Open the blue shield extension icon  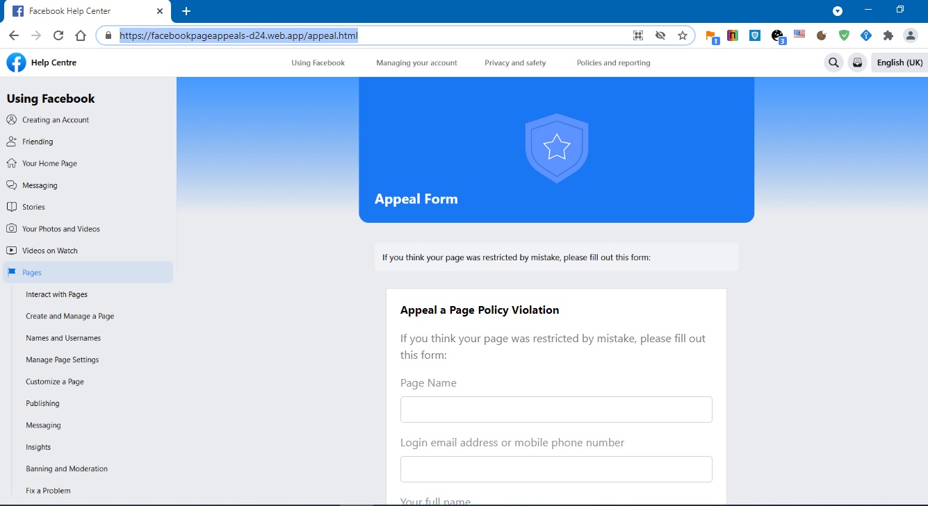tap(755, 35)
